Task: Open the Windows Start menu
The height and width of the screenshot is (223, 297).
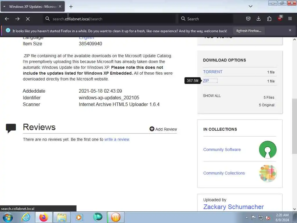Action: click(8, 217)
